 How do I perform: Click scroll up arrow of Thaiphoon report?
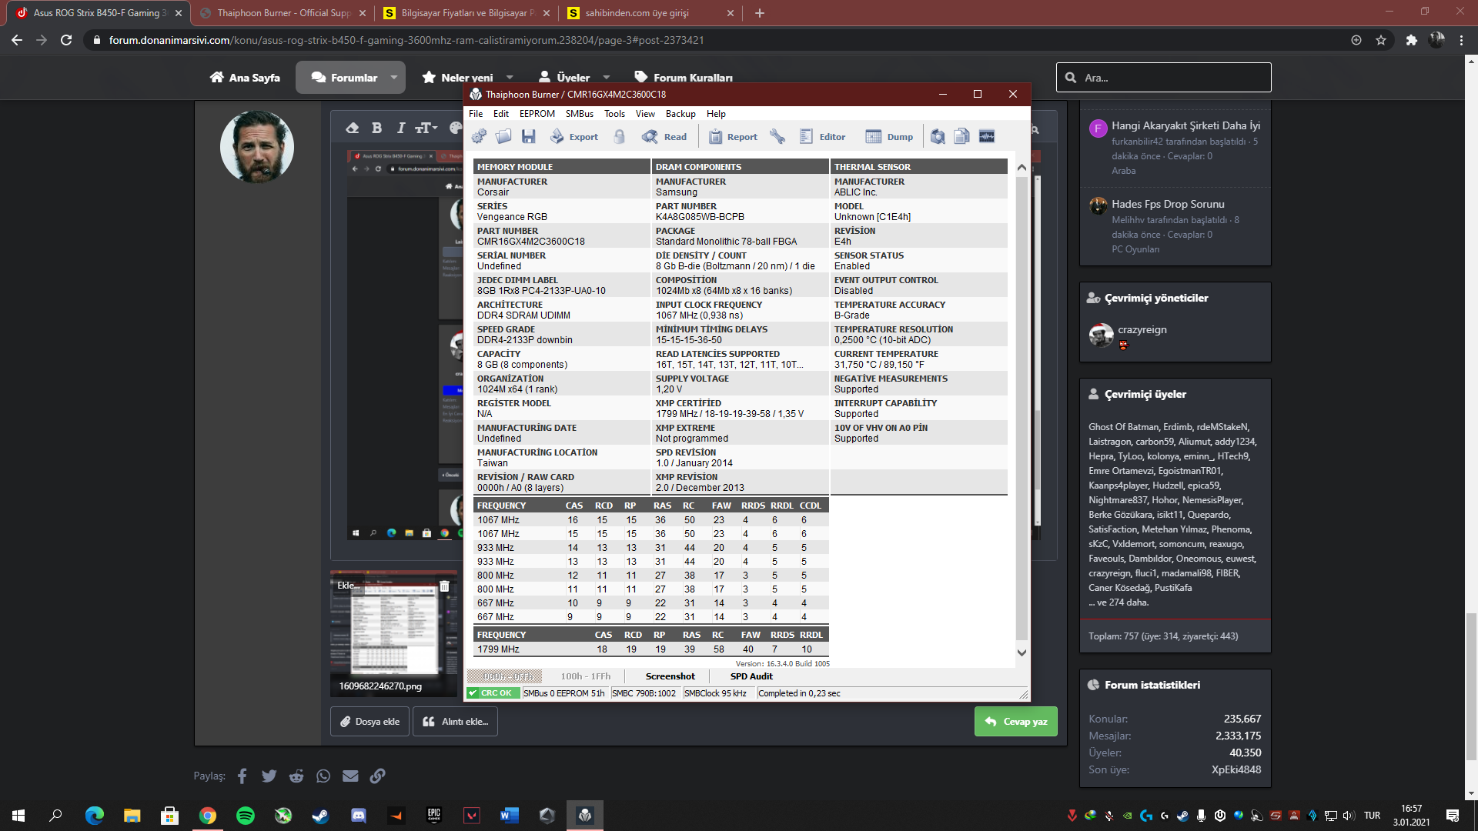pyautogui.click(x=1022, y=167)
